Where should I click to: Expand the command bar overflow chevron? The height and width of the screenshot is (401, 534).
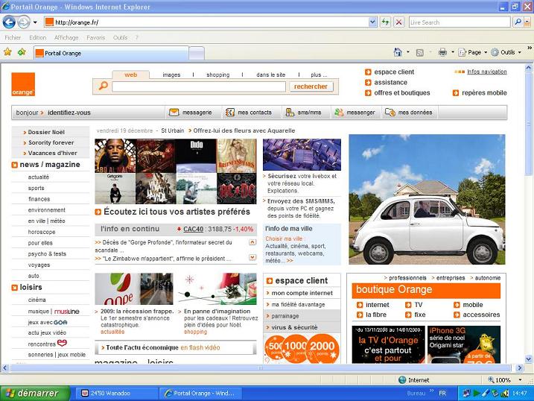pyautogui.click(x=530, y=48)
